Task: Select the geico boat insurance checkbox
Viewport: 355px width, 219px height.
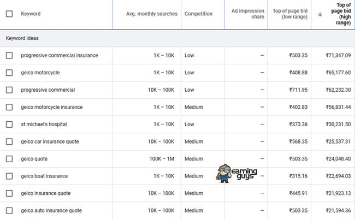Action: pyautogui.click(x=9, y=176)
